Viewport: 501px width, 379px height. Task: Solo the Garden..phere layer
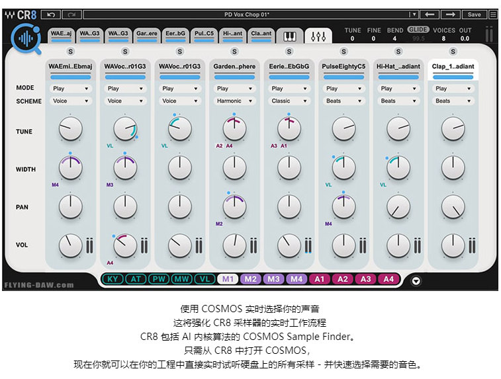(234, 52)
